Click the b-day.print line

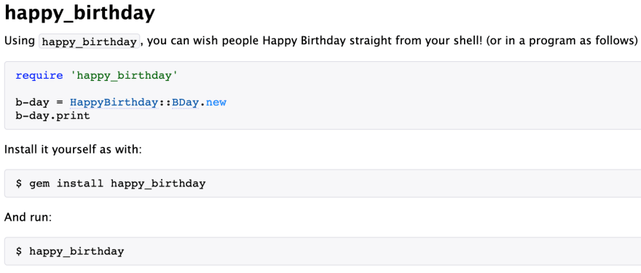point(52,116)
